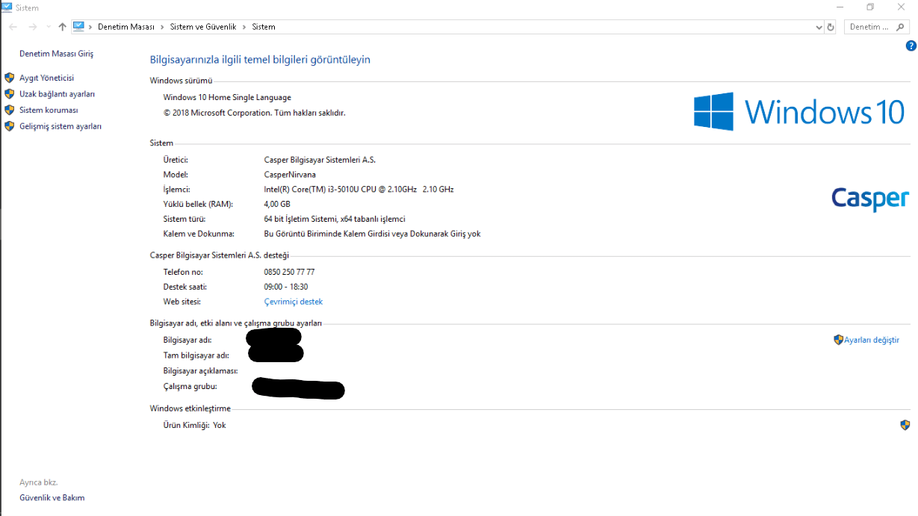Open Aygıt Yöneticisi
Screen dimensions: 918x516
click(46, 78)
